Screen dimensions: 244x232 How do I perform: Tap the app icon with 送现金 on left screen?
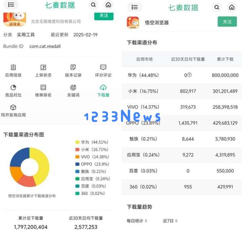tap(15, 20)
